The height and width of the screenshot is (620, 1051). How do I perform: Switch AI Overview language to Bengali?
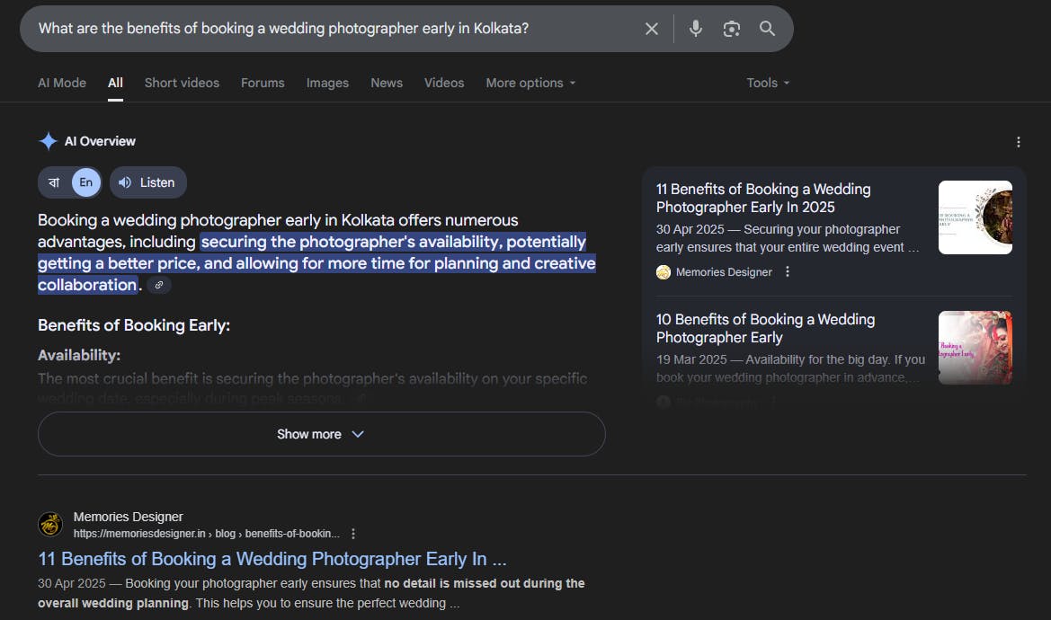point(54,182)
